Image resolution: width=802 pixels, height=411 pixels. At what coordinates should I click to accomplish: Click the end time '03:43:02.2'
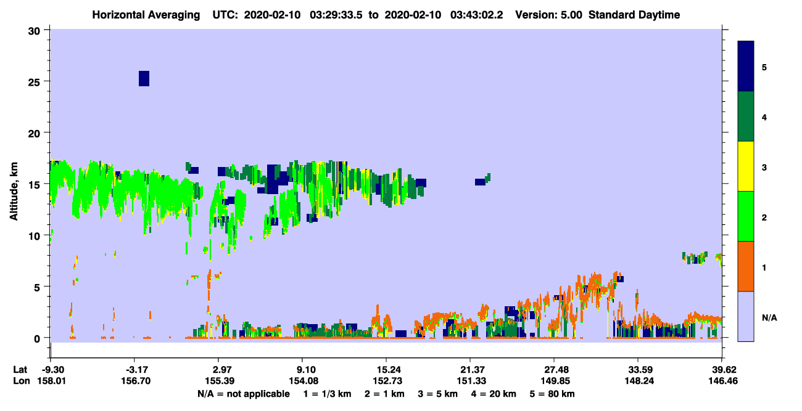point(476,15)
